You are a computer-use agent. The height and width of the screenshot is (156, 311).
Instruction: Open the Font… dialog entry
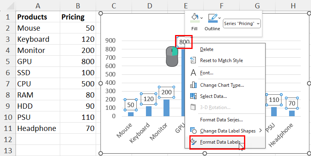click(207, 73)
